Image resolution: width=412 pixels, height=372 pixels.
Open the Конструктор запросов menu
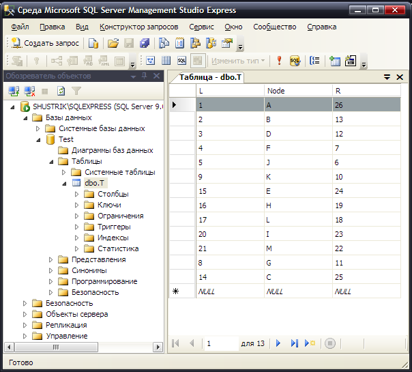138,27
